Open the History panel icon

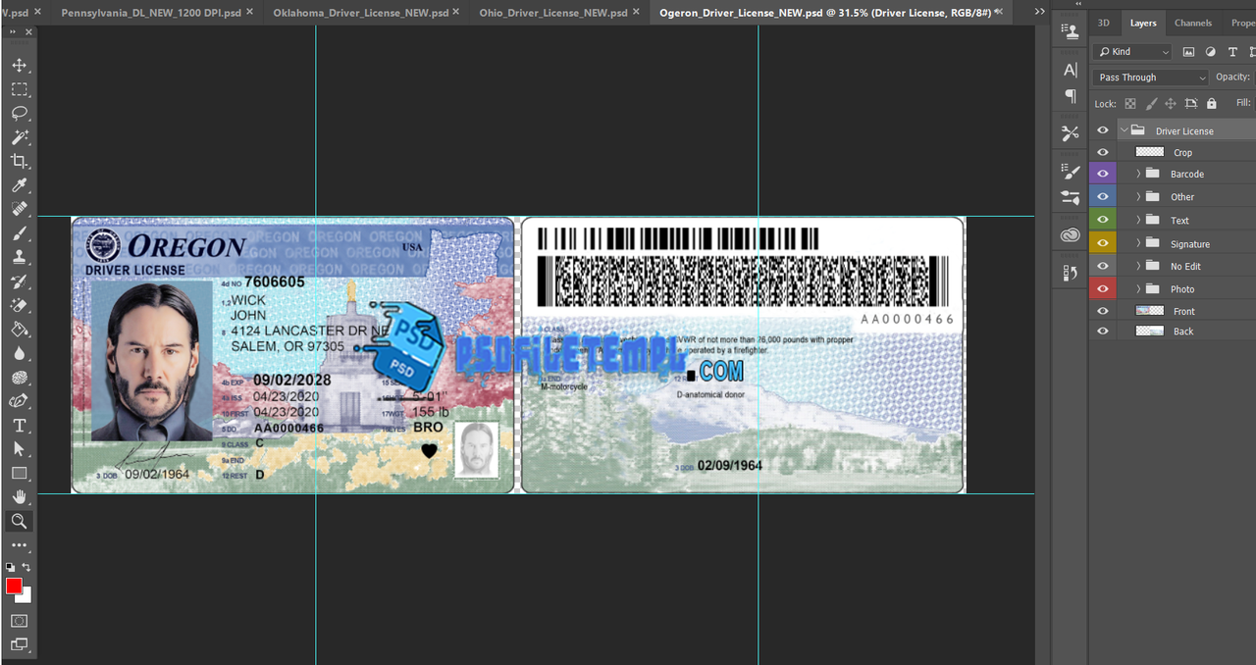tap(1070, 274)
